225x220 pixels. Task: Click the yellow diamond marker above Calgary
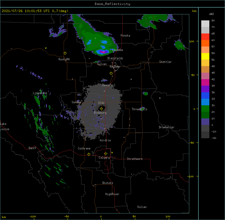(106, 154)
